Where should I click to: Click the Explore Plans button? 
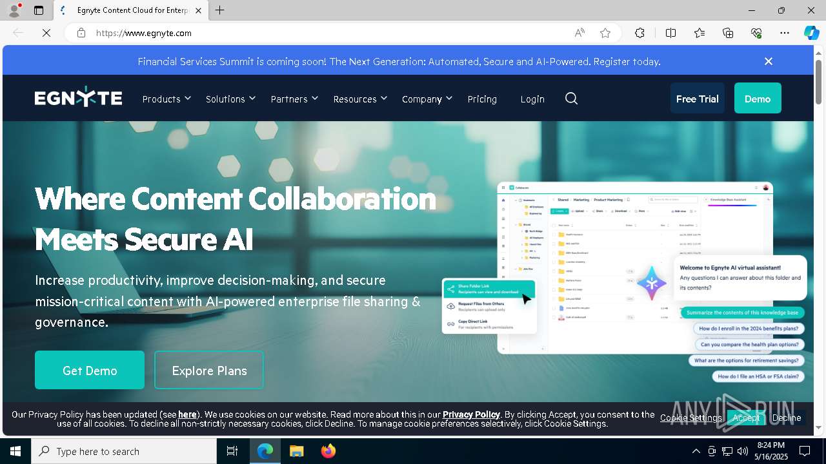209,370
